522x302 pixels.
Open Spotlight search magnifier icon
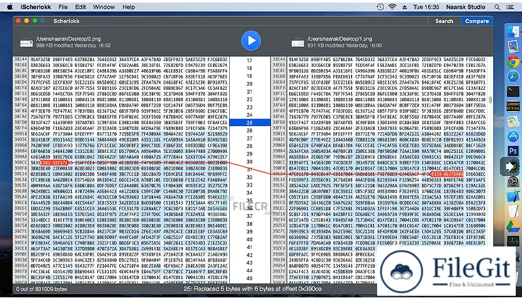(497, 7)
